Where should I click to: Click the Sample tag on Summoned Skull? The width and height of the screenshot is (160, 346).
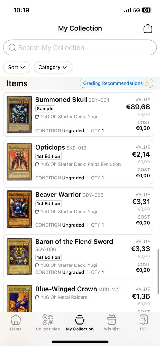pyautogui.click(x=45, y=109)
